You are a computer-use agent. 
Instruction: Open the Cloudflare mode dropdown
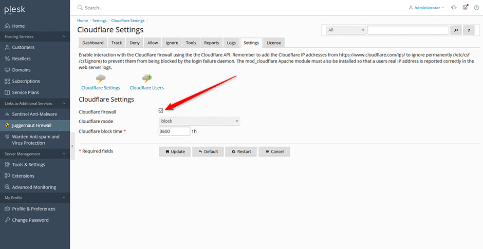coord(199,121)
